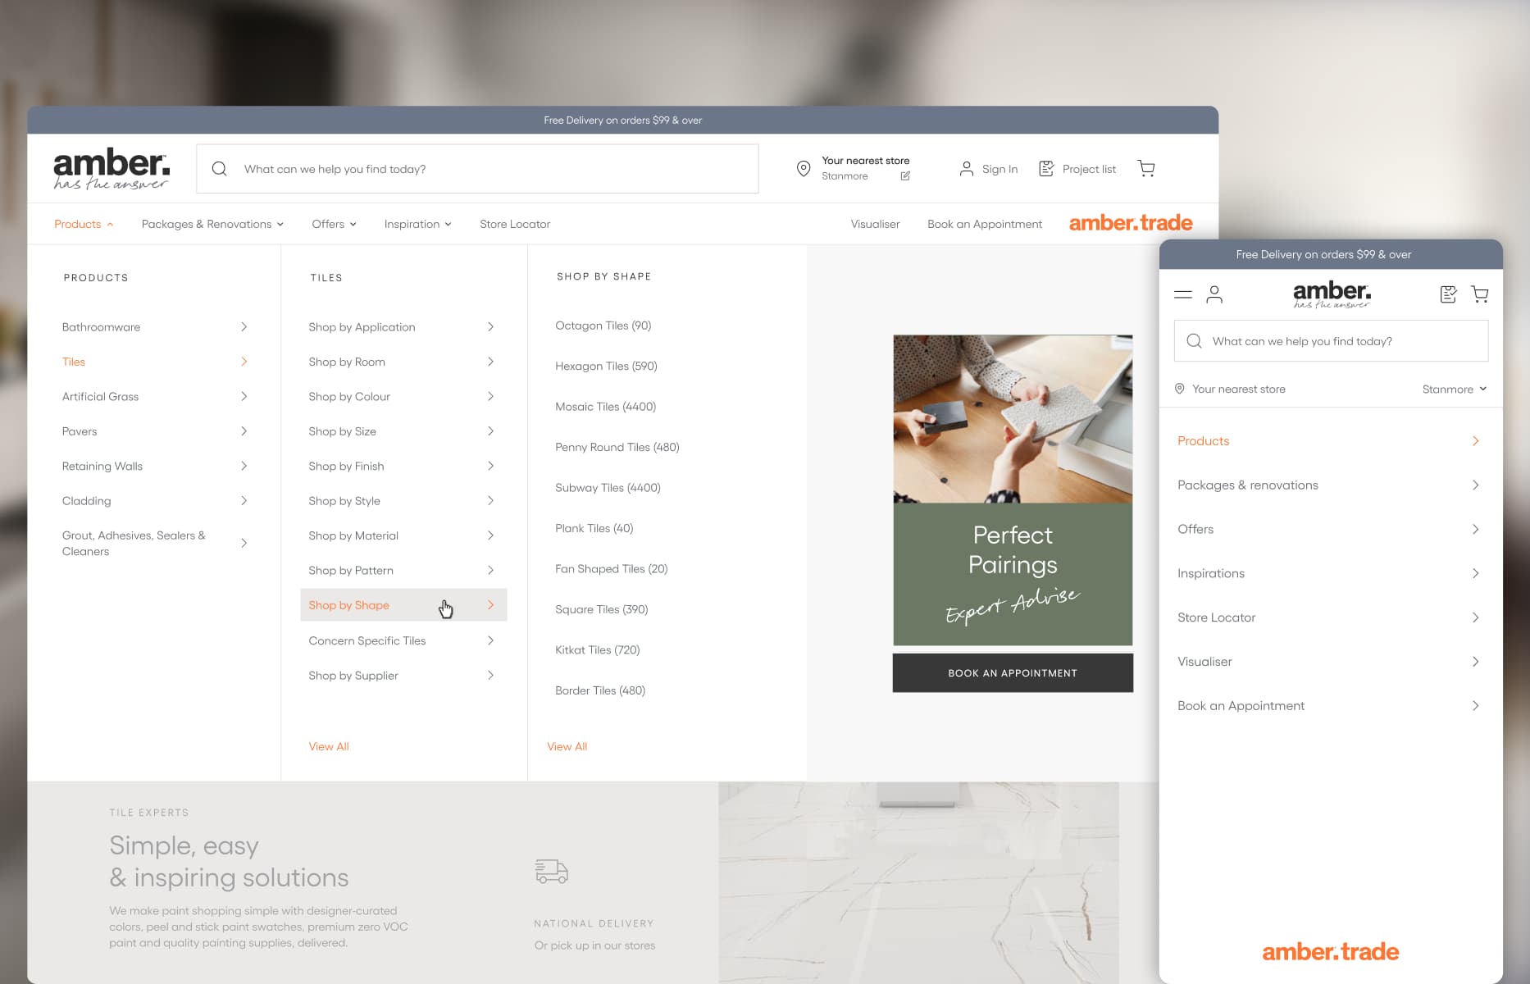1530x984 pixels.
Task: Click the BOOK AN APPOINTMENT button
Action: coord(1012,672)
